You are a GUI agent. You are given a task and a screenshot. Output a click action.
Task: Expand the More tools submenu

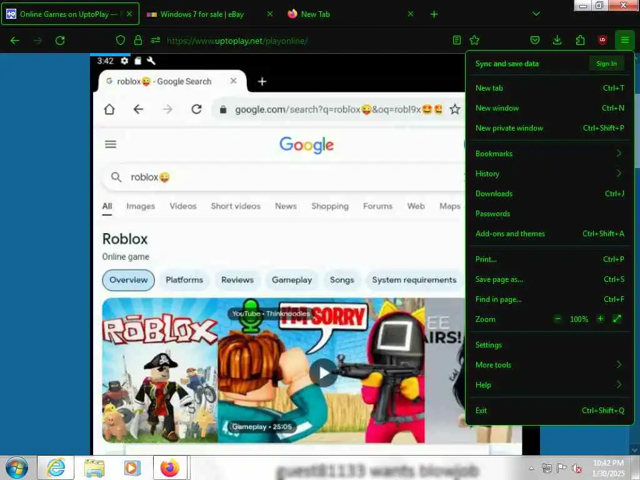click(x=549, y=365)
